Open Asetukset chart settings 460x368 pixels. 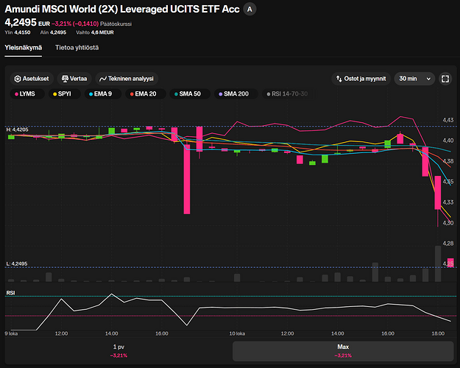tap(32, 79)
